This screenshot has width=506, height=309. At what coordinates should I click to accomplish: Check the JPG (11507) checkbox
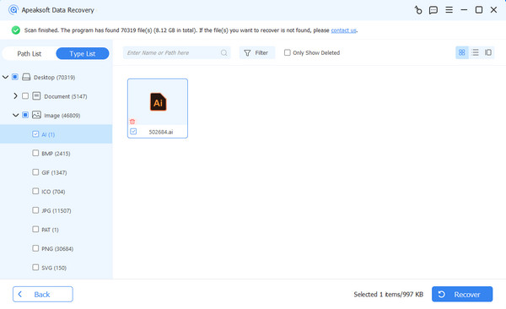tap(35, 210)
